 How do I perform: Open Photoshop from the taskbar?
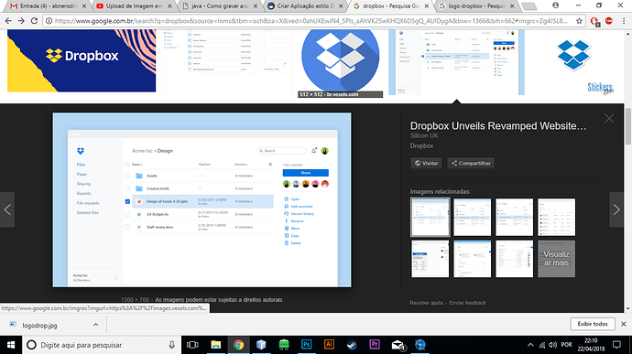tap(306, 345)
